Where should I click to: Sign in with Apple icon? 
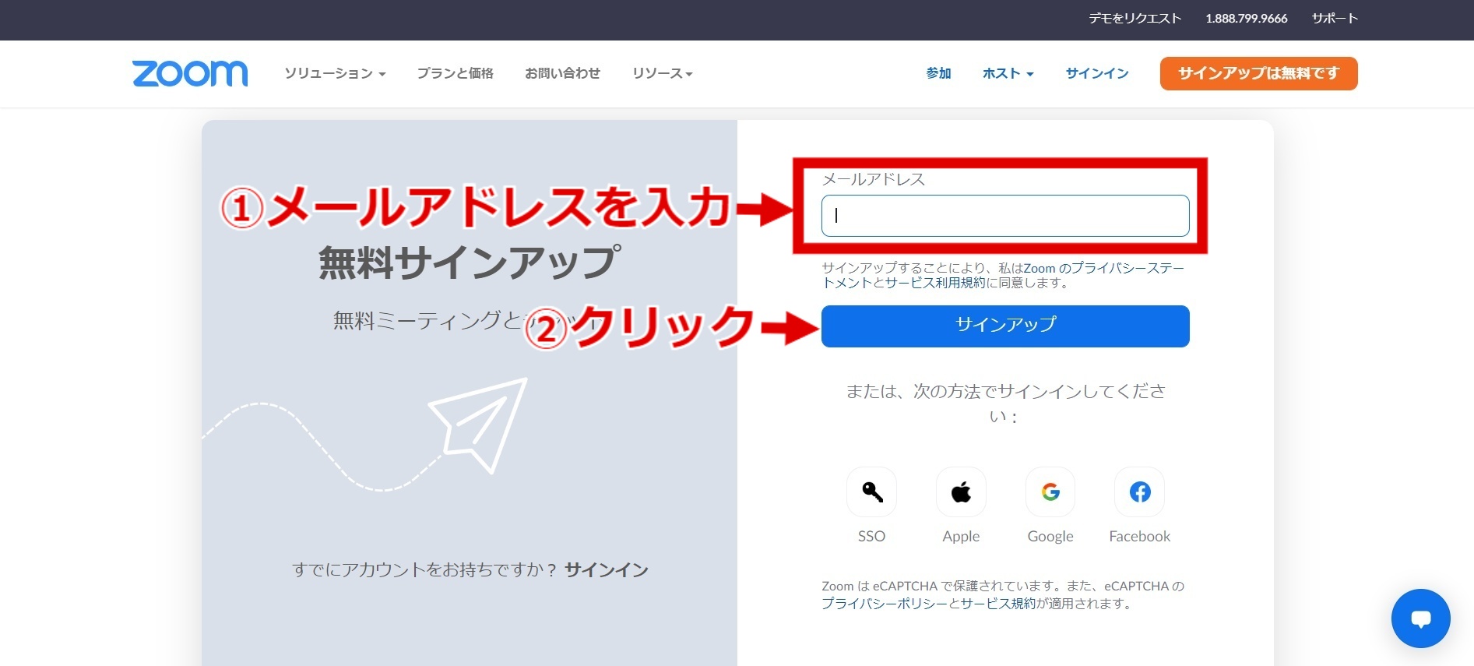[961, 492]
